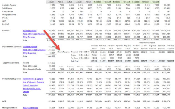Viewport: 175px width, 109px height.
Task: Select the Transient row in Rooms Revenue detail
Action: tap(122, 52)
